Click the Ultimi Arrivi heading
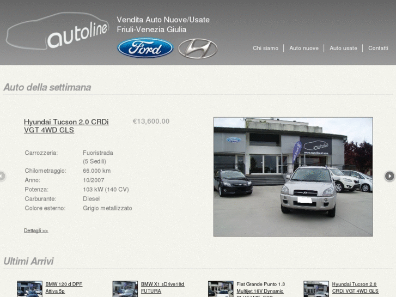 click(x=28, y=261)
